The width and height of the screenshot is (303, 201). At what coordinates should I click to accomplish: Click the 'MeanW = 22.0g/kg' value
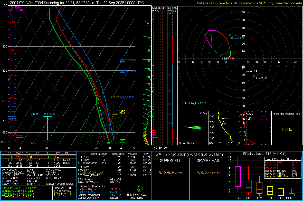(x=13, y=173)
